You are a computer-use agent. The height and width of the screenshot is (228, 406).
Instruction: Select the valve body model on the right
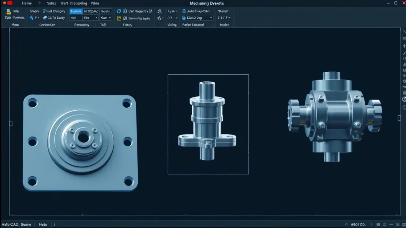(335, 117)
